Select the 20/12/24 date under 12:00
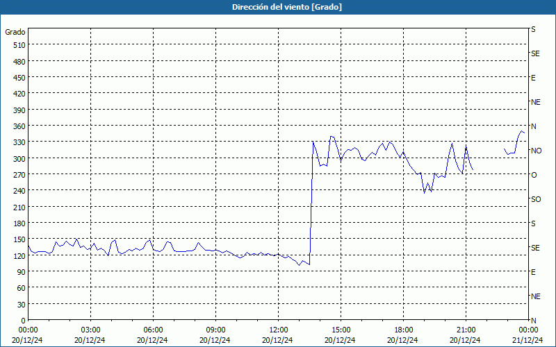556x347 pixels. [x=277, y=340]
